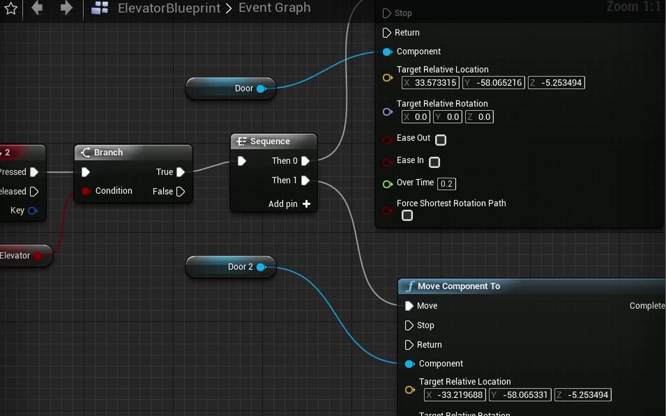Viewport: 666px width, 416px height.
Task: Enable the Ease Out checkbox
Action: point(441,140)
